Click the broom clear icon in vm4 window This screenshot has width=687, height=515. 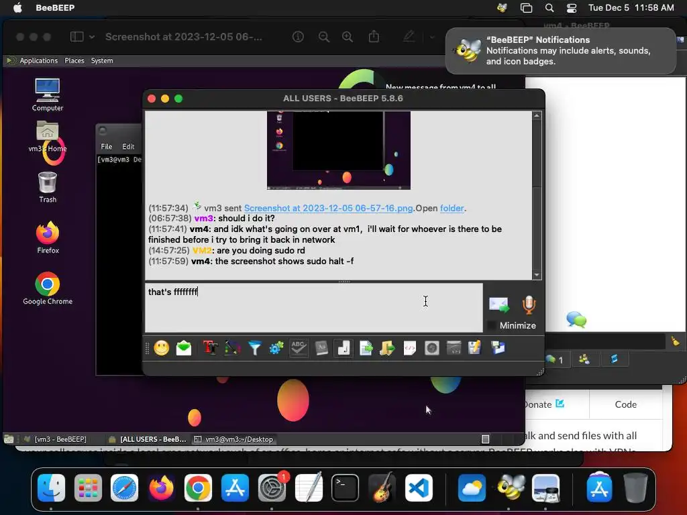coord(676,341)
